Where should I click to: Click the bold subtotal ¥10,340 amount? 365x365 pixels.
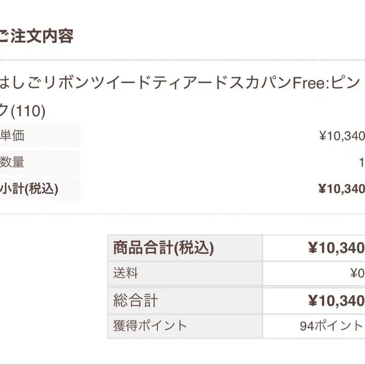[x=341, y=189]
